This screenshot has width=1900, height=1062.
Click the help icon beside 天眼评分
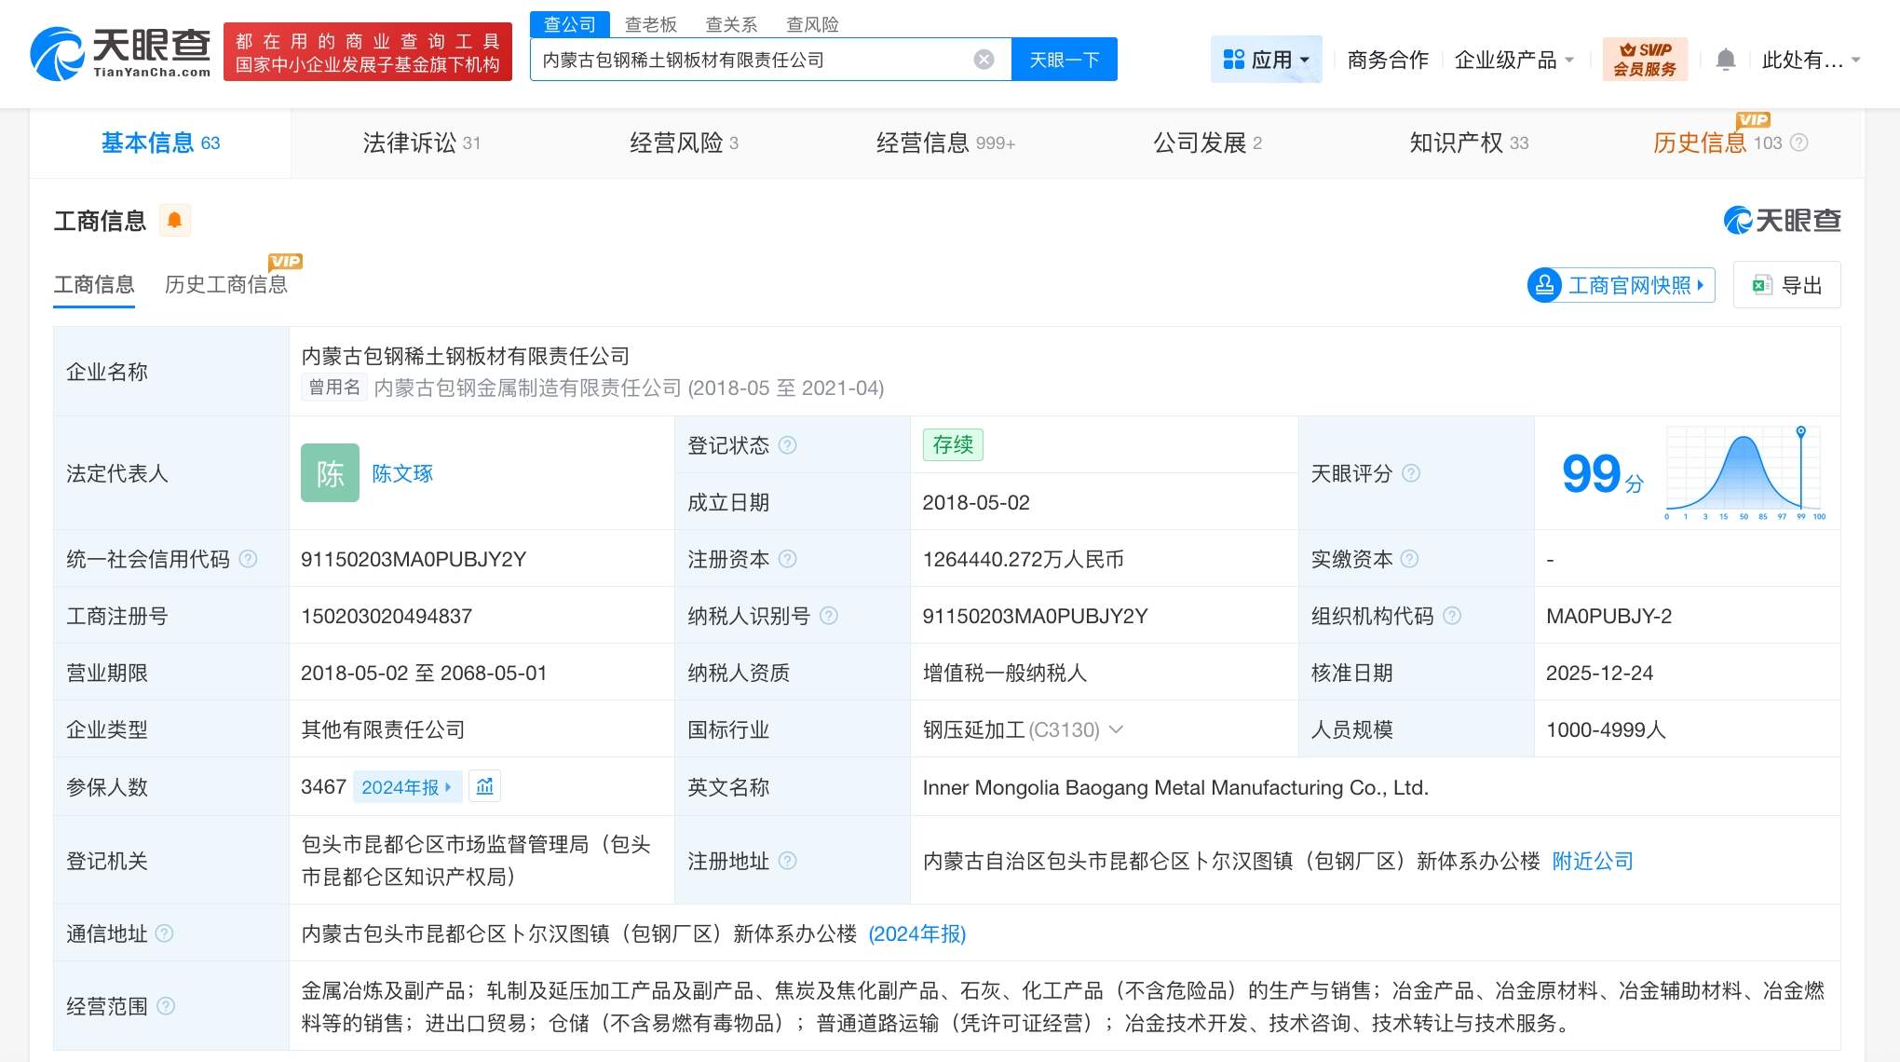pyautogui.click(x=1413, y=473)
